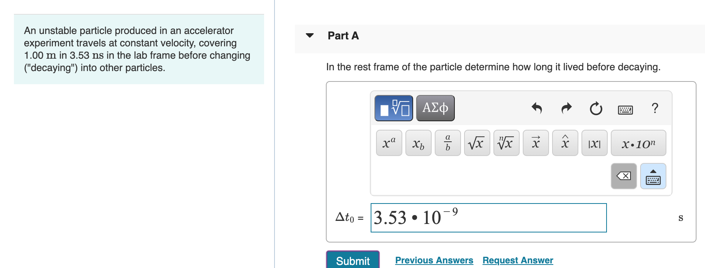Insert absolute value bars
This screenshot has height=268, width=705.
click(594, 143)
